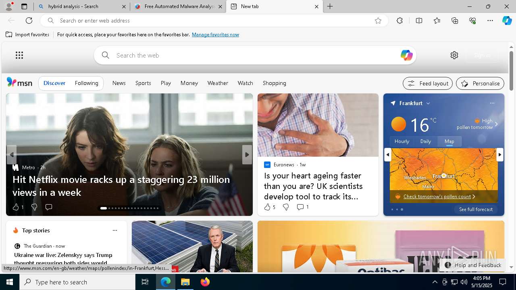This screenshot has height=290, width=516.
Task: Move weather map to next frame
Action: point(500,155)
